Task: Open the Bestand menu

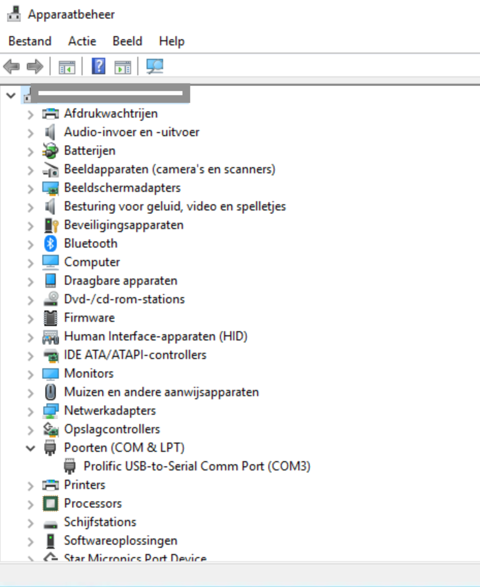Action: pos(30,41)
